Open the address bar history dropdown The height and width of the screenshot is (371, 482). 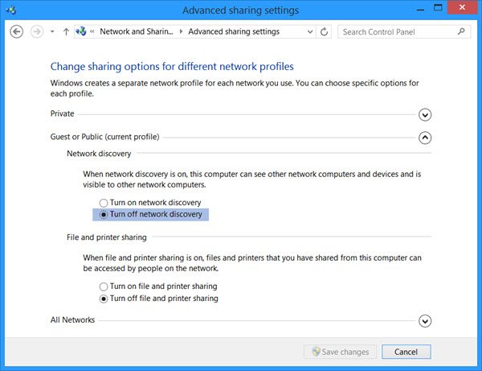point(309,32)
